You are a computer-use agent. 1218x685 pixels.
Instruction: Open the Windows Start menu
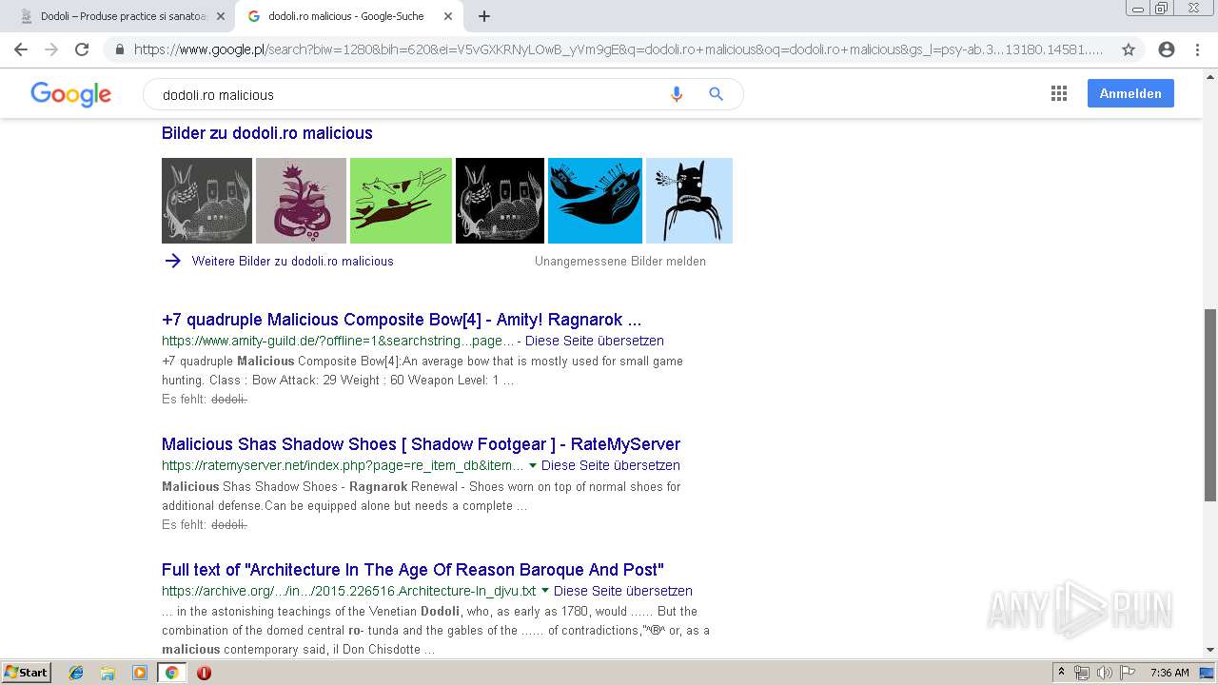[26, 672]
